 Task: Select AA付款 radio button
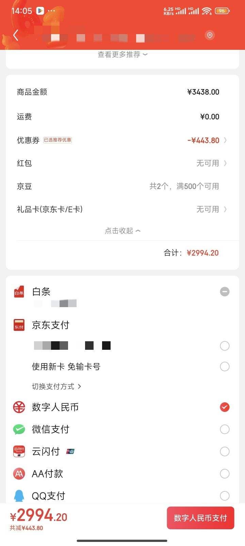pyautogui.click(x=225, y=474)
